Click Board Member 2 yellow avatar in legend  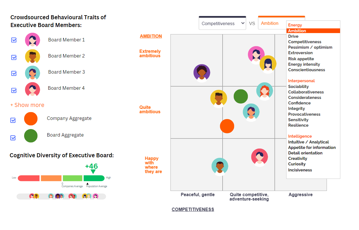32,56
